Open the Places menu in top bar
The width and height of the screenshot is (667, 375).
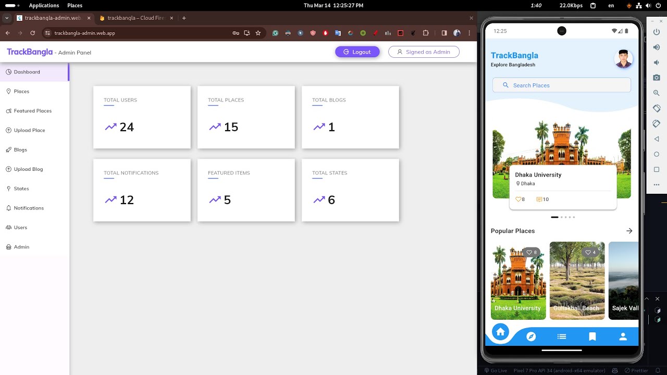[75, 5]
